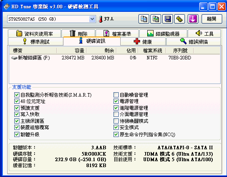Click the 70E8-20BD serial value
The width and height of the screenshot is (227, 177).
(x=180, y=58)
